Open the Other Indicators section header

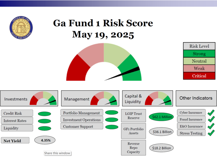click(x=196, y=98)
